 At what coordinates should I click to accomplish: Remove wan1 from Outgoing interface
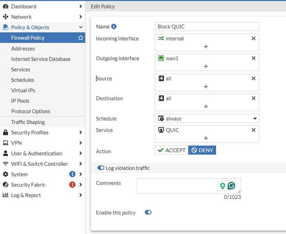coord(254,58)
